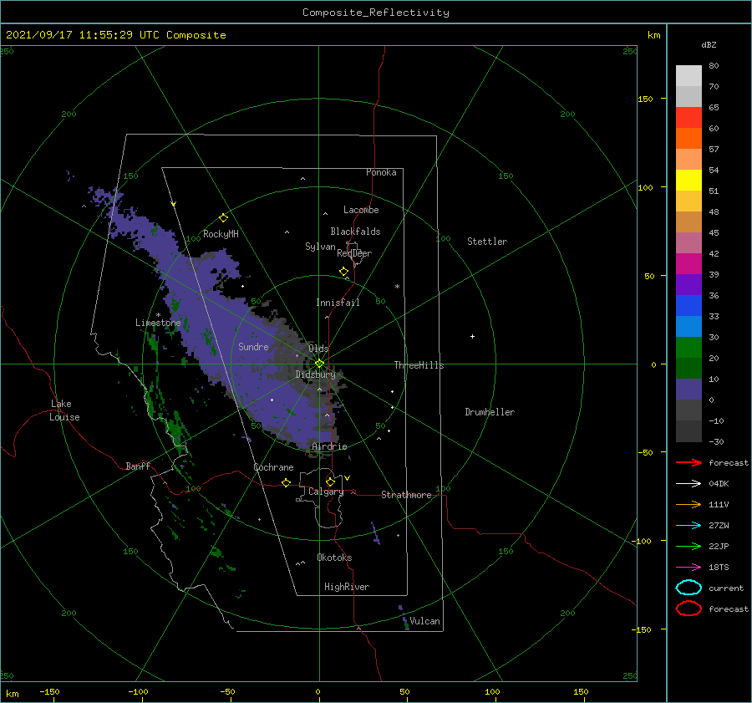
Task: Click the slate-purple 10-0 dBZ swatch
Action: 688,390
